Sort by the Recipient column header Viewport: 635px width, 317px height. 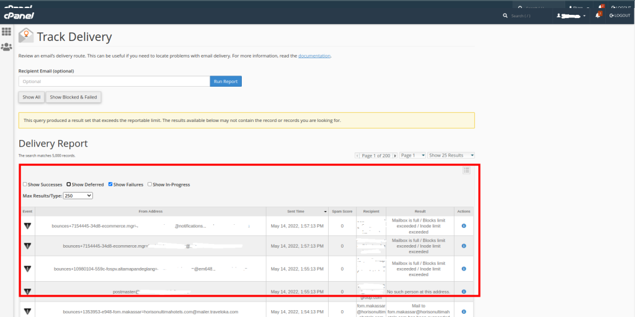pos(371,212)
